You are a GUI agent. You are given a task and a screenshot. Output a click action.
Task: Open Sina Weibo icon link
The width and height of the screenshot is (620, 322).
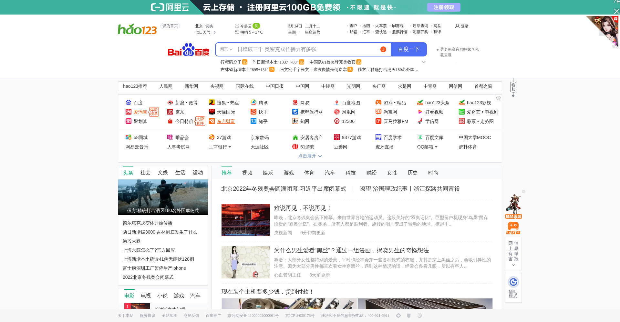pyautogui.click(x=170, y=103)
